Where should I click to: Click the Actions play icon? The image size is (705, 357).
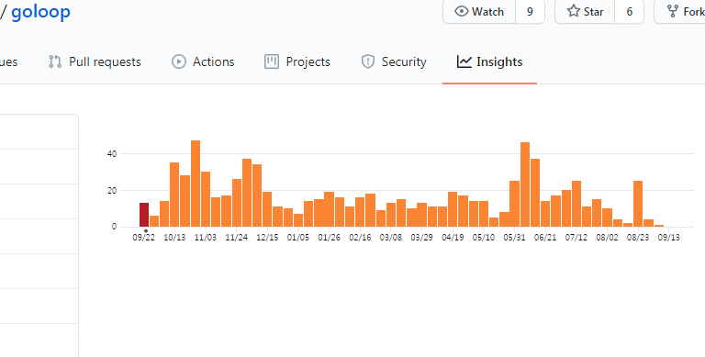click(x=179, y=61)
